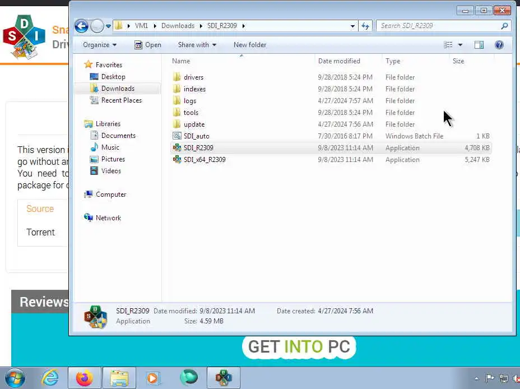520x389 pixels.
Task: Open Explorer help question mark icon
Action: [499, 45]
